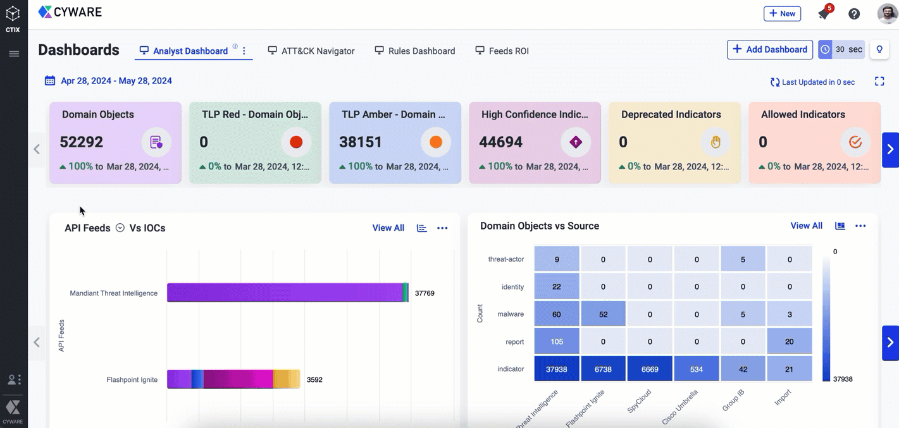Screen dimensions: 899x428
Task: Open user management icon in left sidebar
Action: [x=13, y=379]
